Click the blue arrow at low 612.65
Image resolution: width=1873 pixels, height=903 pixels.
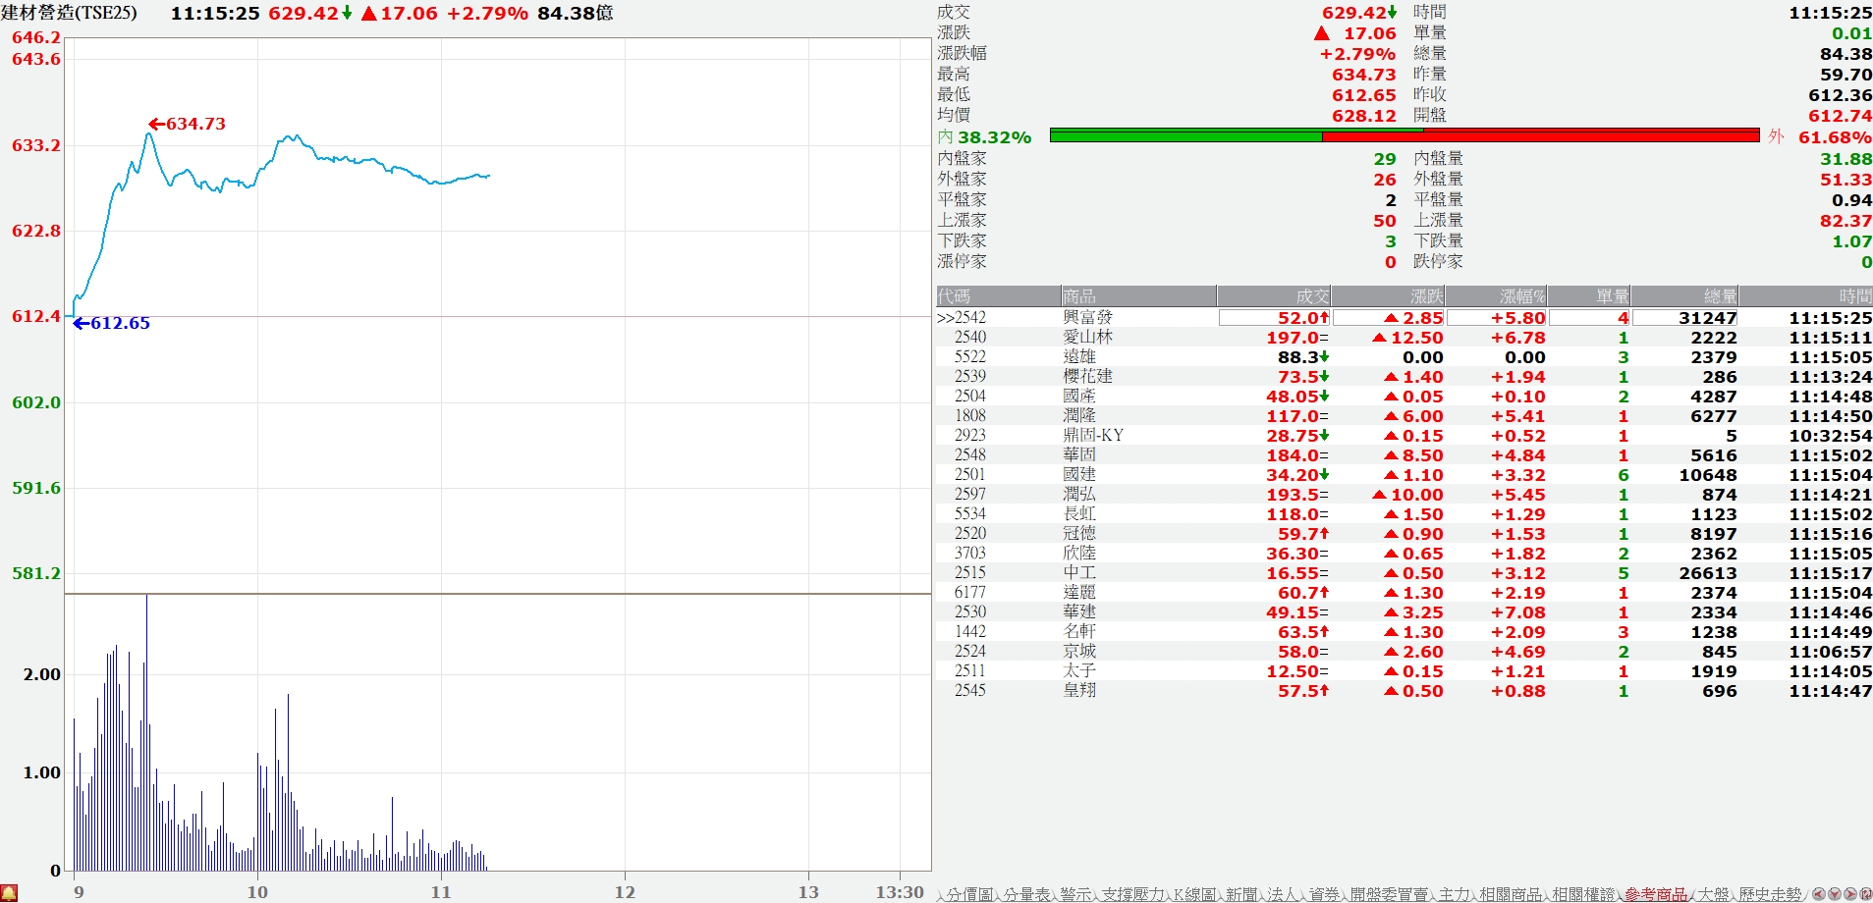(81, 323)
